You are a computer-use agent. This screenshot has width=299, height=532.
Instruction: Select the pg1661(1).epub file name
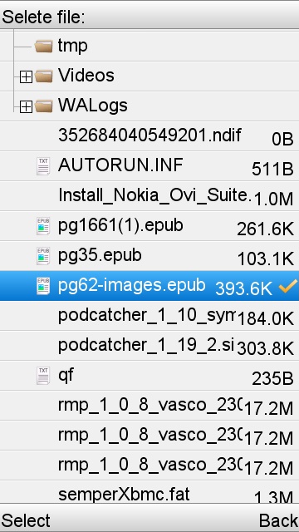coord(120,225)
